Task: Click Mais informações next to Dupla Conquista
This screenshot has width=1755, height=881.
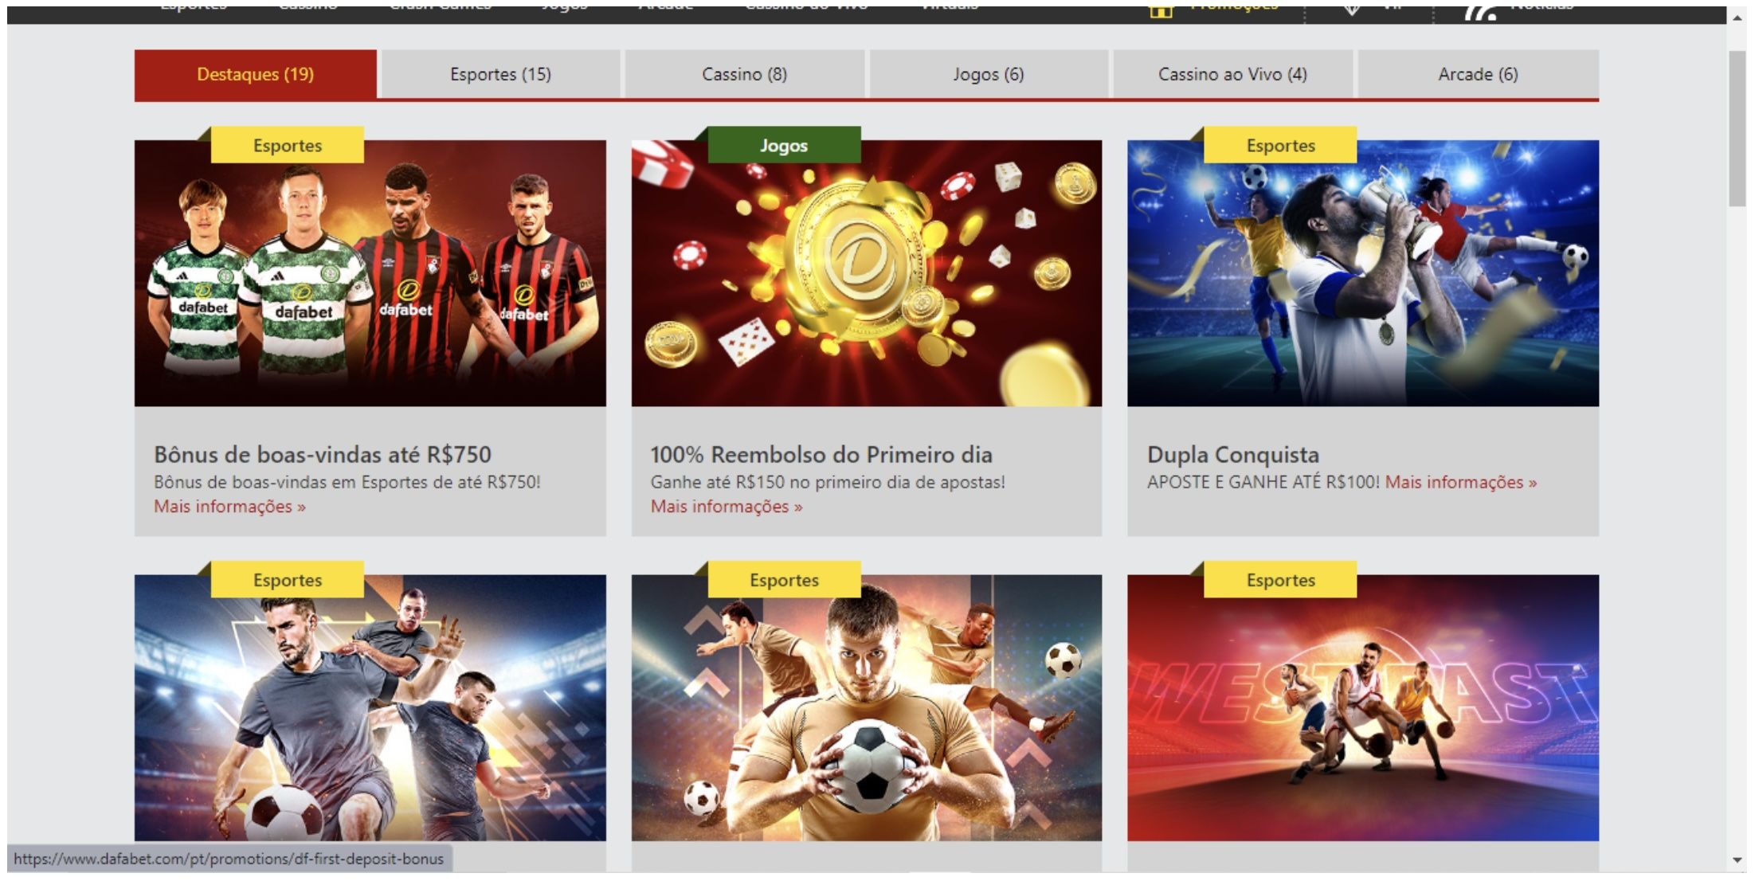Action: click(1461, 482)
